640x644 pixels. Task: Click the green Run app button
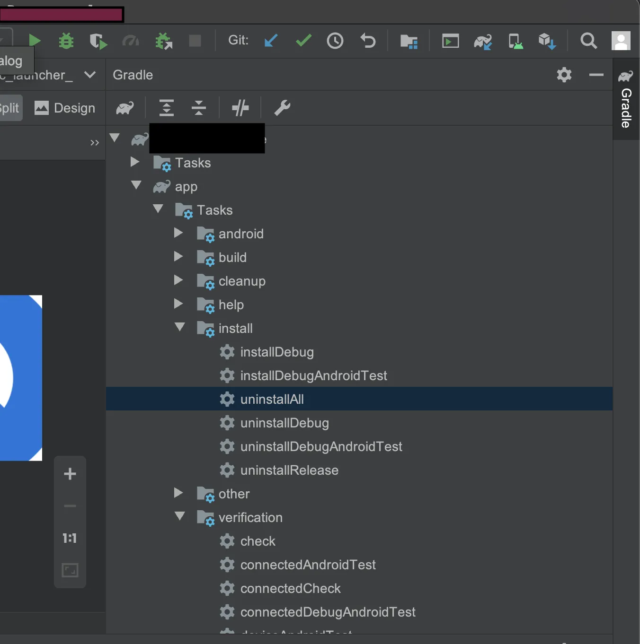(34, 41)
